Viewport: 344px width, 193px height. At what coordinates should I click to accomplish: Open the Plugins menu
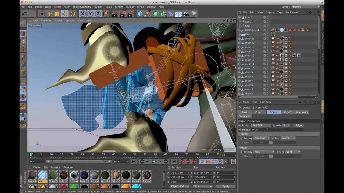tap(130, 7)
